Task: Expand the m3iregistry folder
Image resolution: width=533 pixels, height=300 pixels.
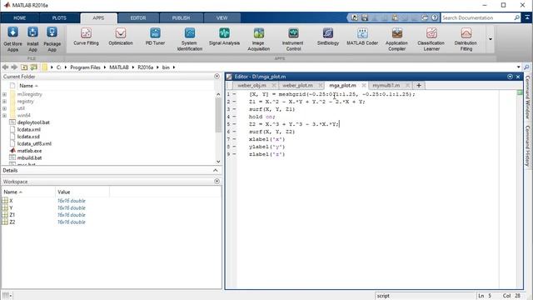Action: click(4, 94)
